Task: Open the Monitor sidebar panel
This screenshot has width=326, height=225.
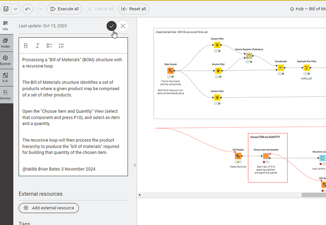Action: (x=6, y=95)
